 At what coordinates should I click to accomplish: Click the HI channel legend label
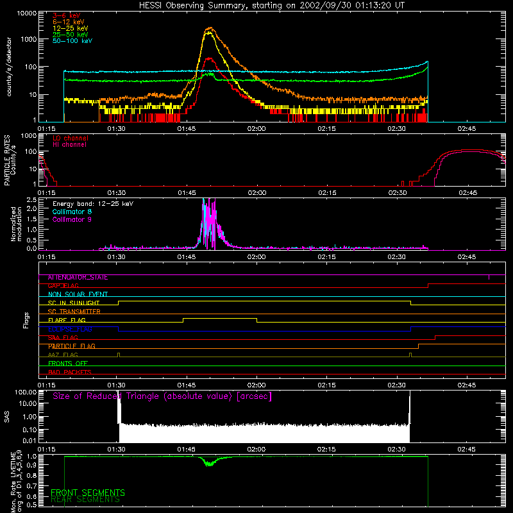pyautogui.click(x=70, y=145)
